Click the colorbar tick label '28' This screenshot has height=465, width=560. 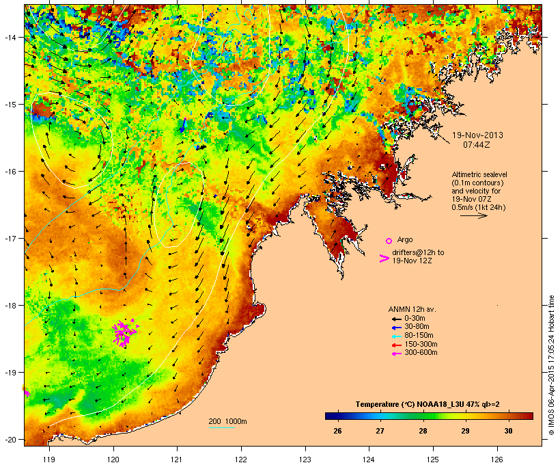pos(423,431)
